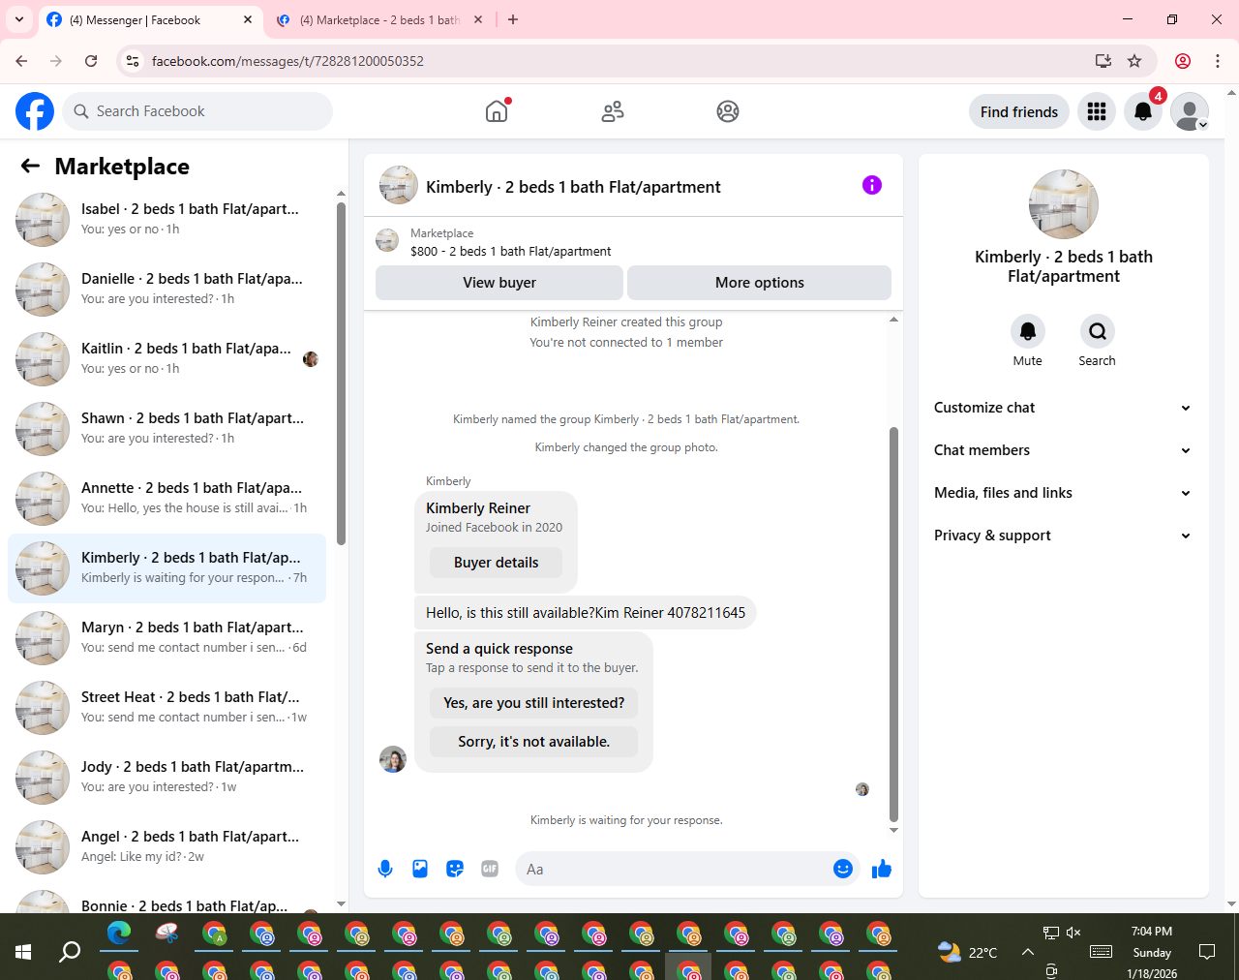
Task: Open the Friends icon in top navigation
Action: pos(613,111)
